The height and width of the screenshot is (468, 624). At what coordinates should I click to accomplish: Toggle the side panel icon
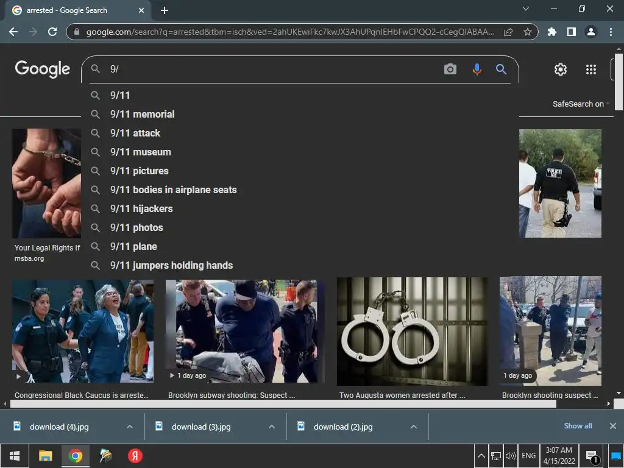tap(572, 32)
